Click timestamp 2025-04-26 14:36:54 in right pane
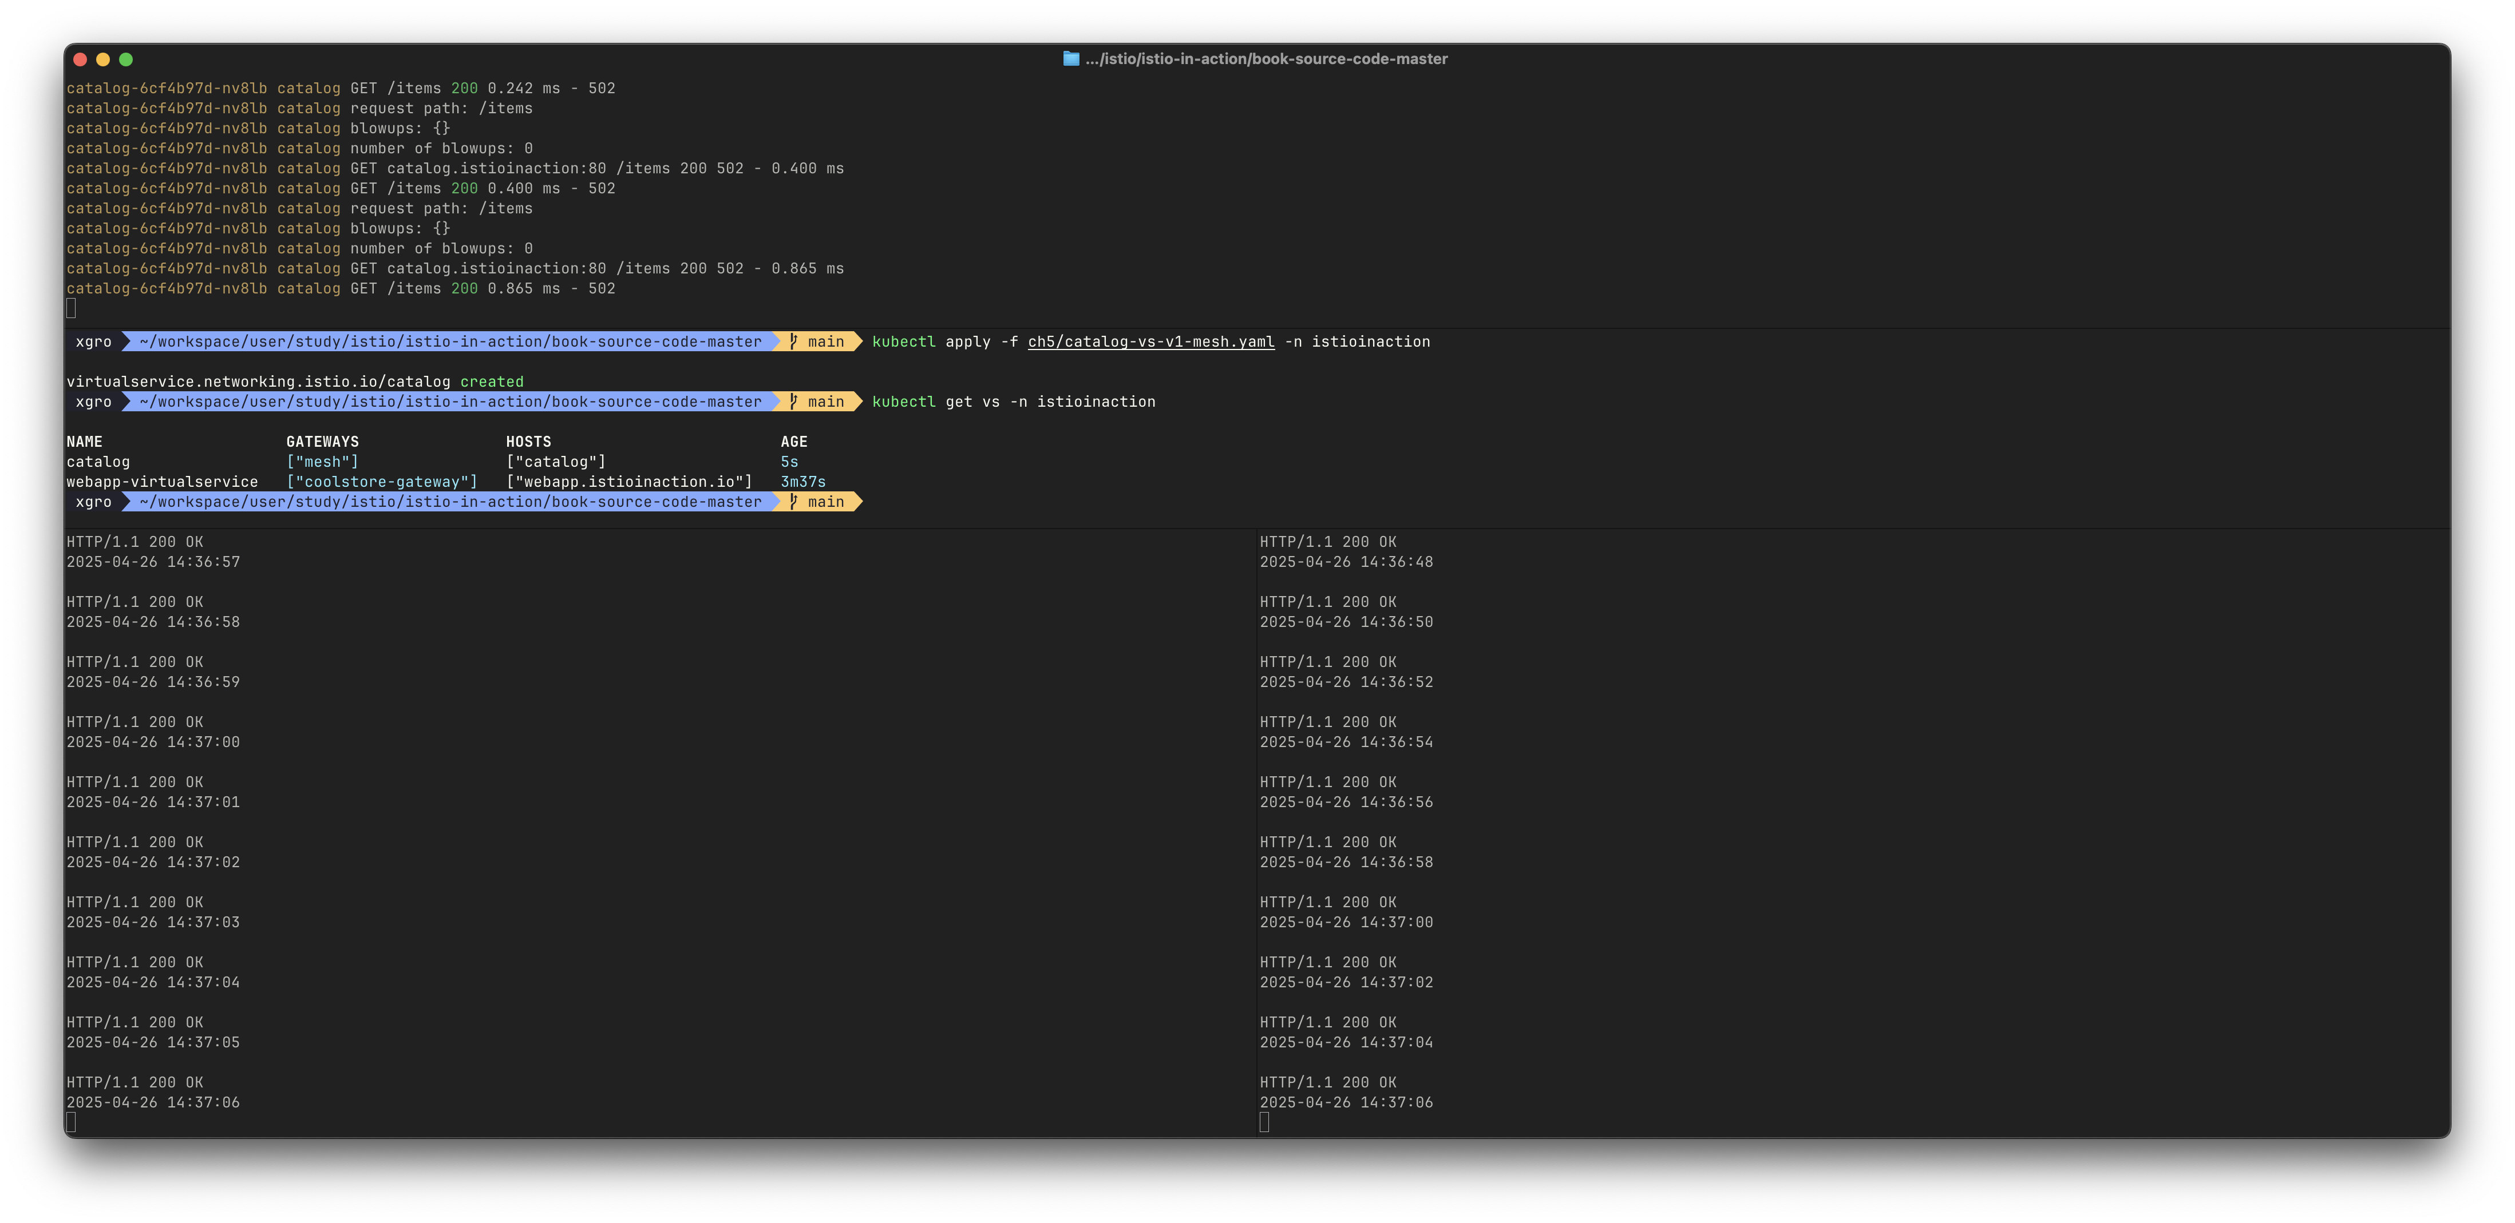The image size is (2515, 1223). pyautogui.click(x=1346, y=742)
